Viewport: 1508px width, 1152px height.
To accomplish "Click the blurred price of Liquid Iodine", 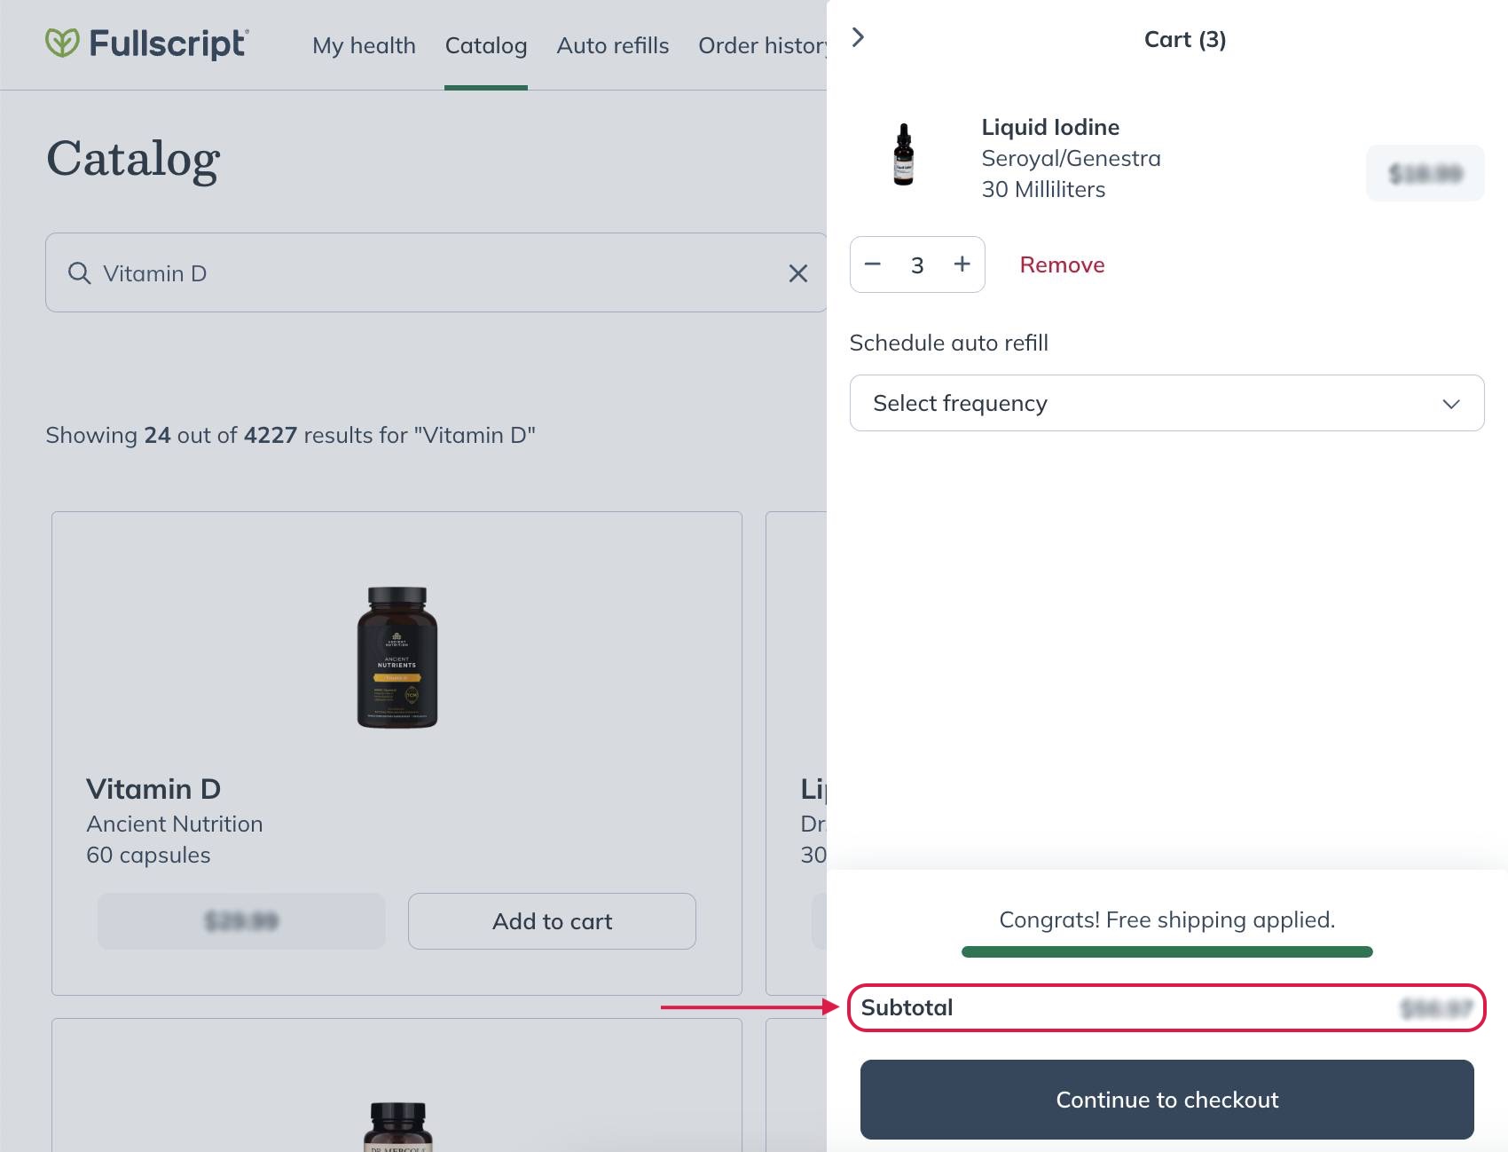I will click(1425, 173).
